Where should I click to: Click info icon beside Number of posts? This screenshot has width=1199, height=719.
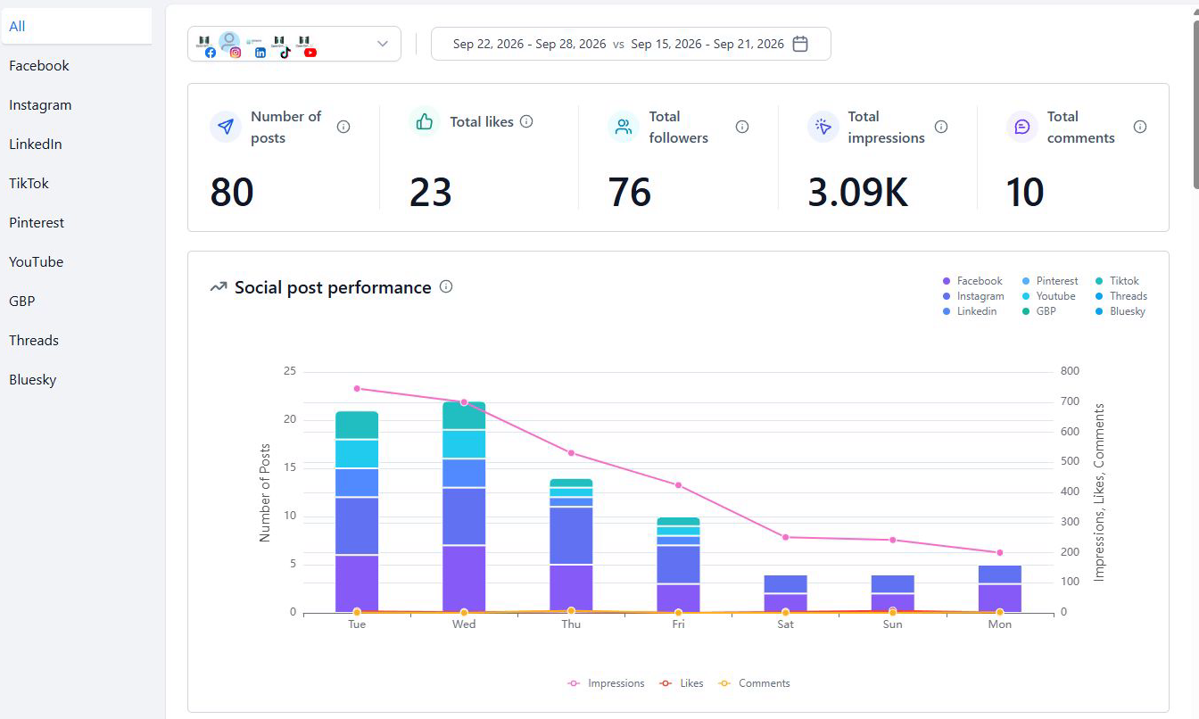(x=343, y=127)
